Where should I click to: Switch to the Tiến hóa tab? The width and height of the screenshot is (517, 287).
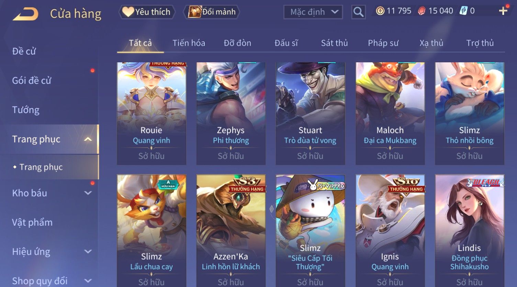(x=189, y=43)
